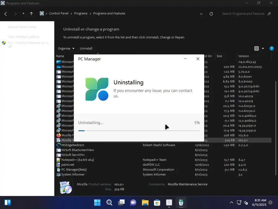Click the search magnifier icon
Viewport: 278px width, 209px height.
click(269, 14)
